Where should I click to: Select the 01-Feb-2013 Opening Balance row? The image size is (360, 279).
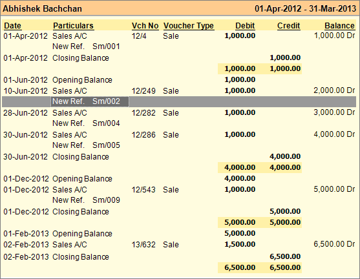(179, 234)
